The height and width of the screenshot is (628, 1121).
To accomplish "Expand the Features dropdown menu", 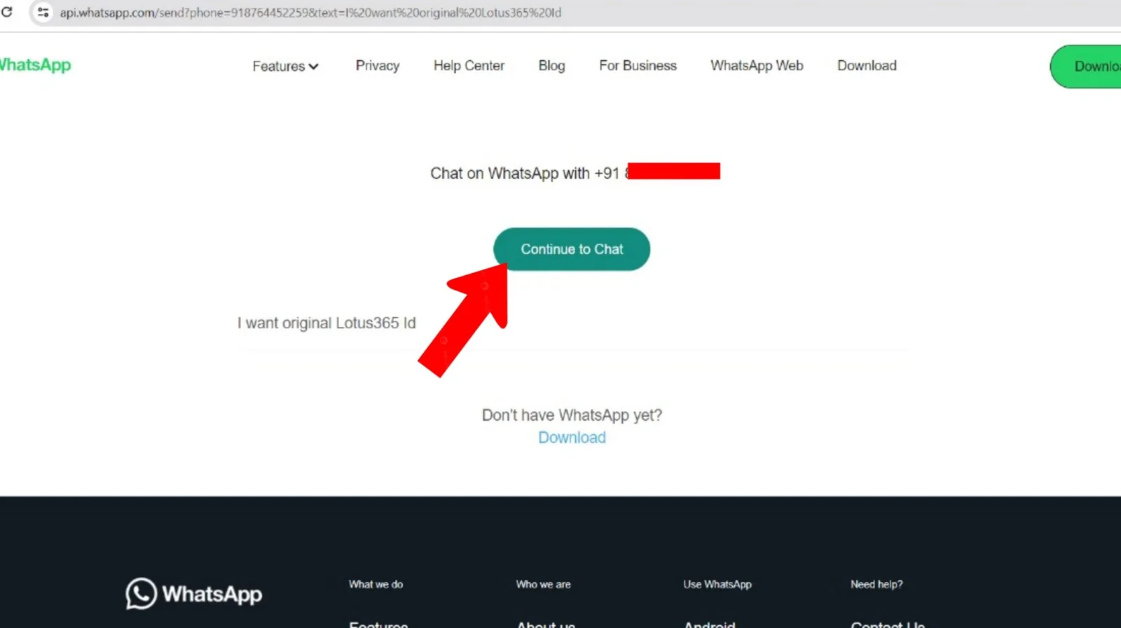I will (279, 66).
